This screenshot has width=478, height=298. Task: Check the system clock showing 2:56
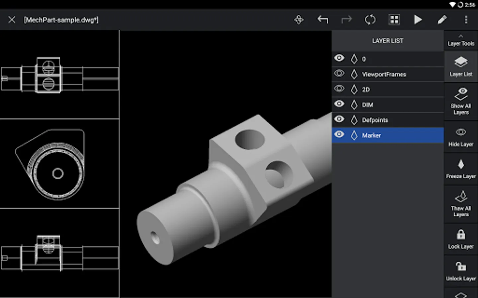tap(470, 5)
